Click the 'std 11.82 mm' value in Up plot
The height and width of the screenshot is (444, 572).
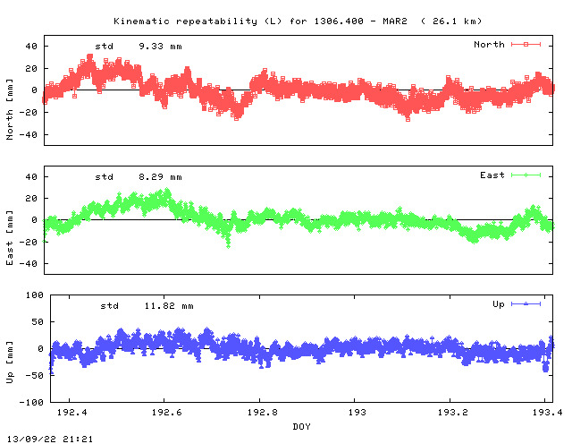(147, 306)
